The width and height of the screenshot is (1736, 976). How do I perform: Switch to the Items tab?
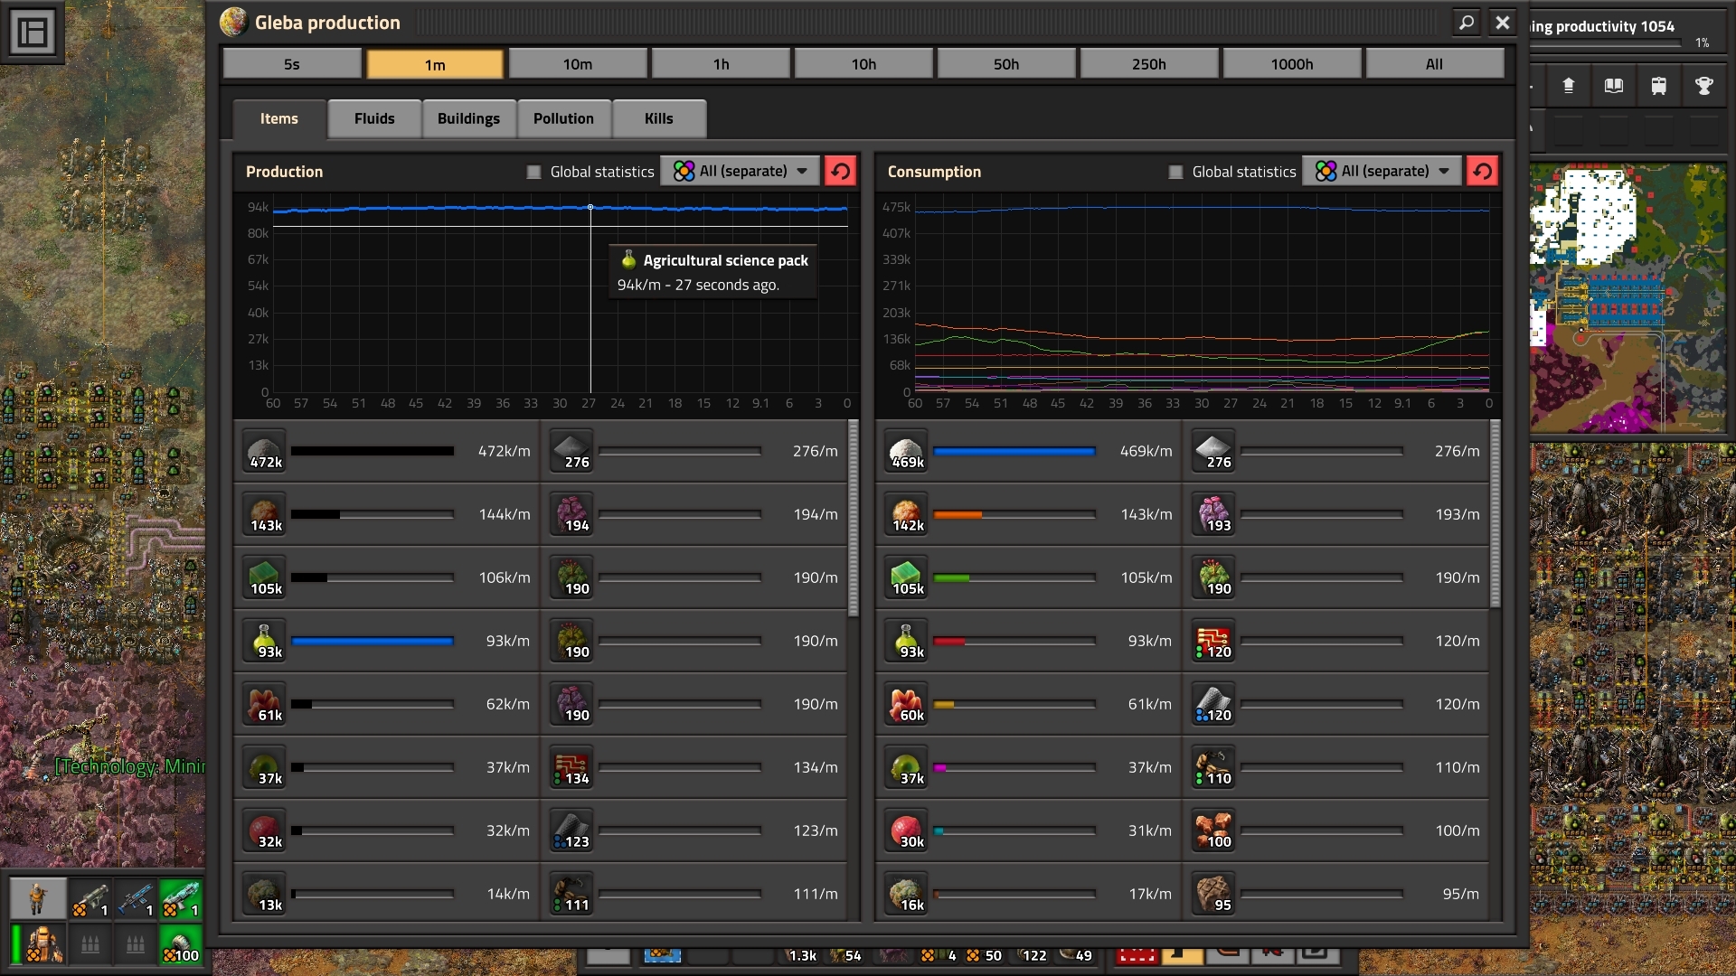coord(278,118)
